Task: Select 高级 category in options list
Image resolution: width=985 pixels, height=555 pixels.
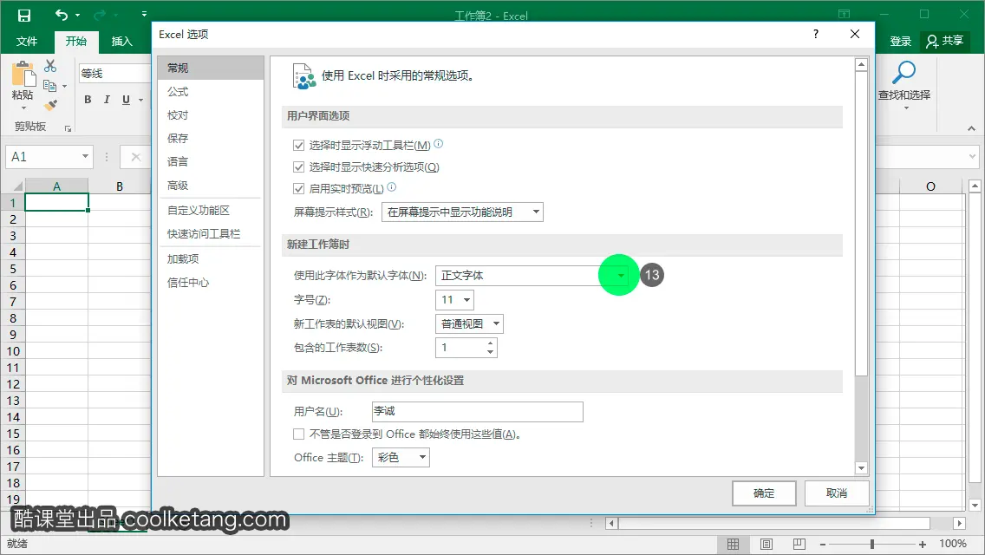Action: (211, 186)
